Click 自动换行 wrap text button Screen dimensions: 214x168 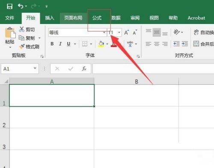click(x=204, y=32)
